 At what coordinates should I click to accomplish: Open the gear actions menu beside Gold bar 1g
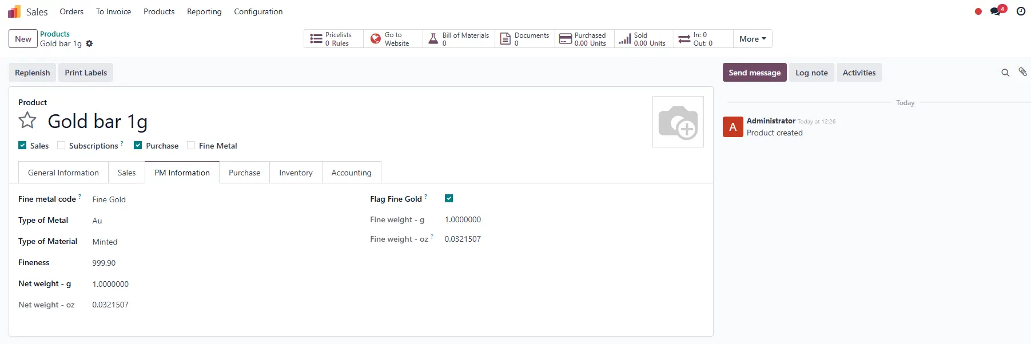click(x=89, y=43)
